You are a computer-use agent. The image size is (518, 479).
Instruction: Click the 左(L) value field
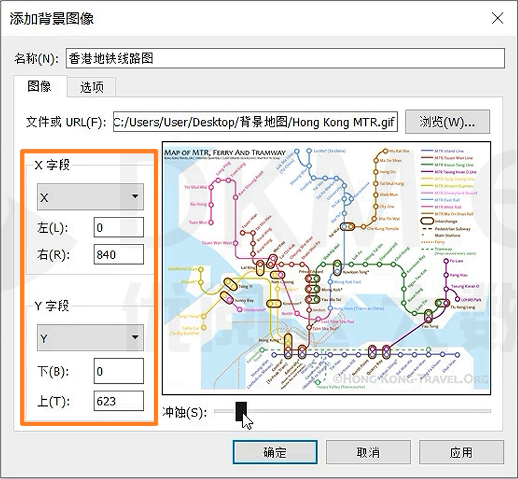[118, 227]
